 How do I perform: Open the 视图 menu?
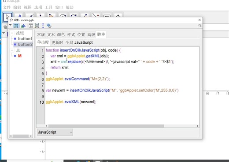28,7
